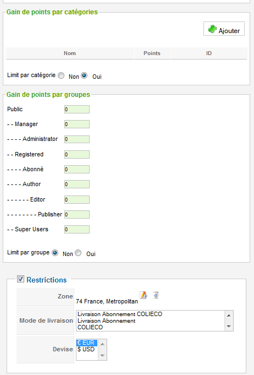Focus the Super Users points field

(x=77, y=230)
